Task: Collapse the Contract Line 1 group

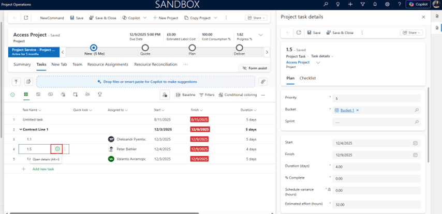Action: coord(21,129)
